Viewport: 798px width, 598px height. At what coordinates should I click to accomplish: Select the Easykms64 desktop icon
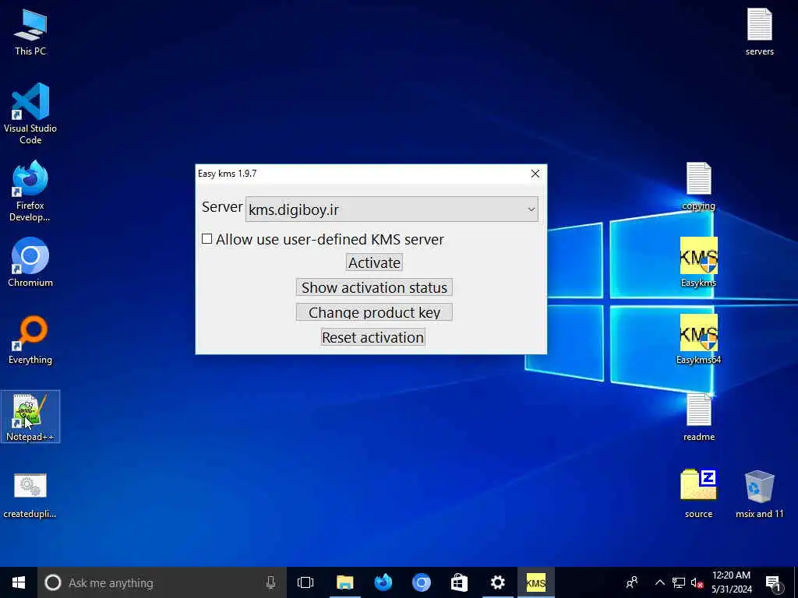tap(698, 339)
